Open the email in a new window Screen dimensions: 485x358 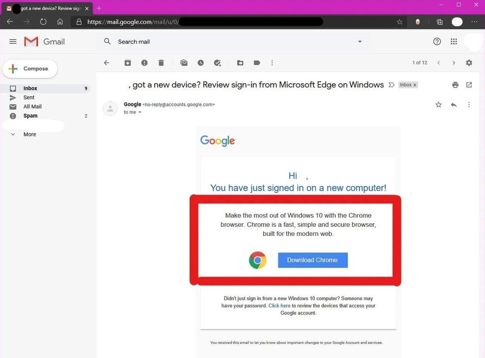(x=469, y=85)
